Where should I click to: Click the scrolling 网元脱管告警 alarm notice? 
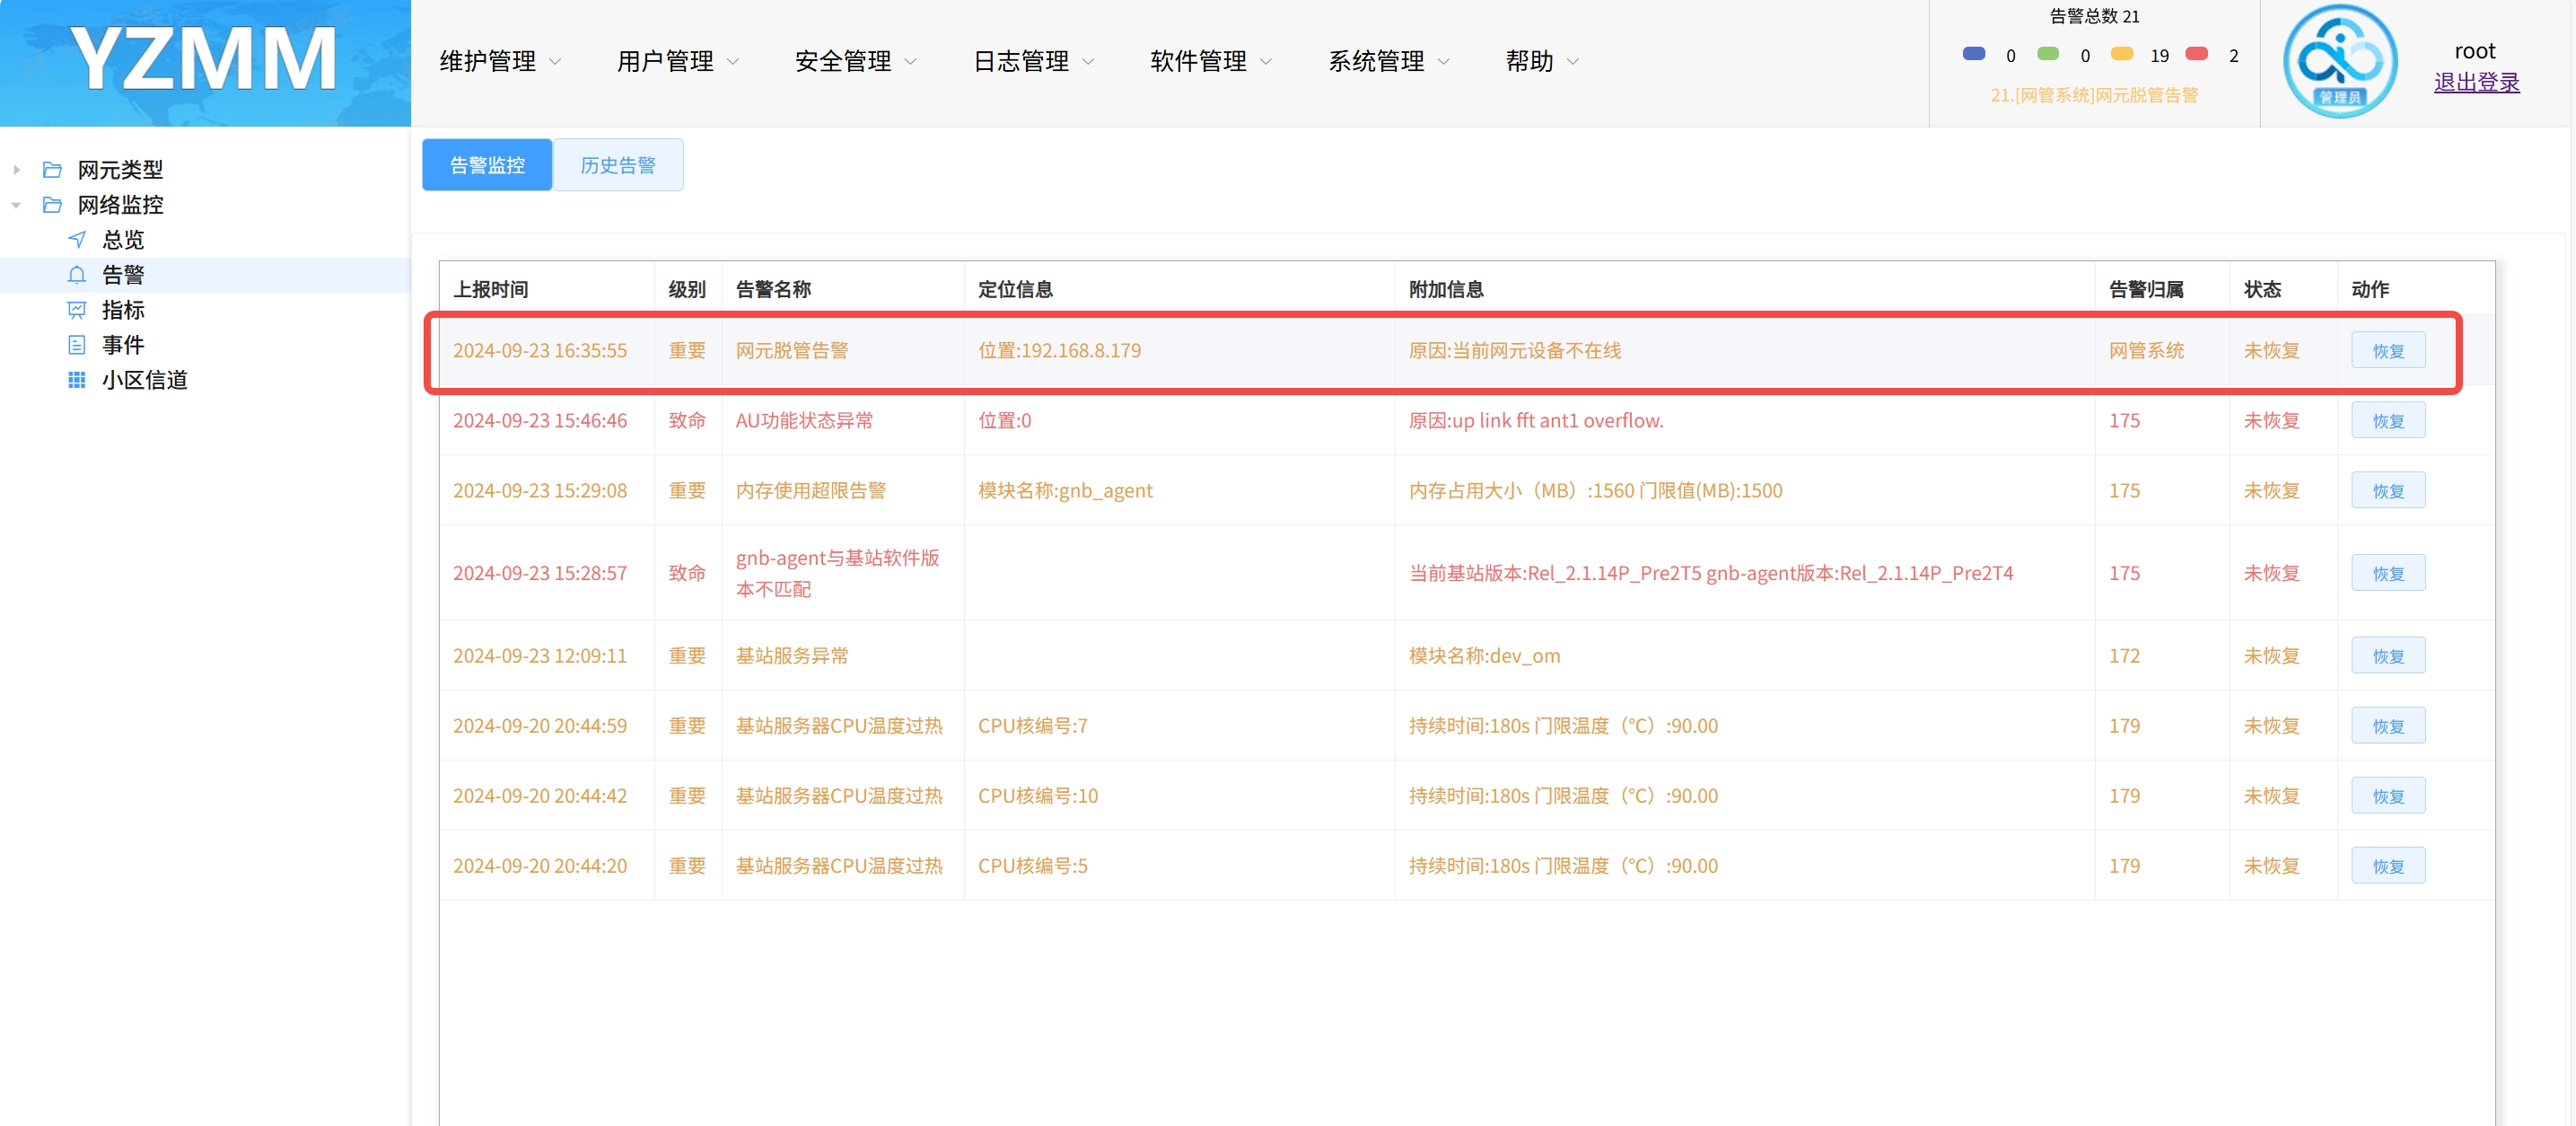click(x=2094, y=95)
